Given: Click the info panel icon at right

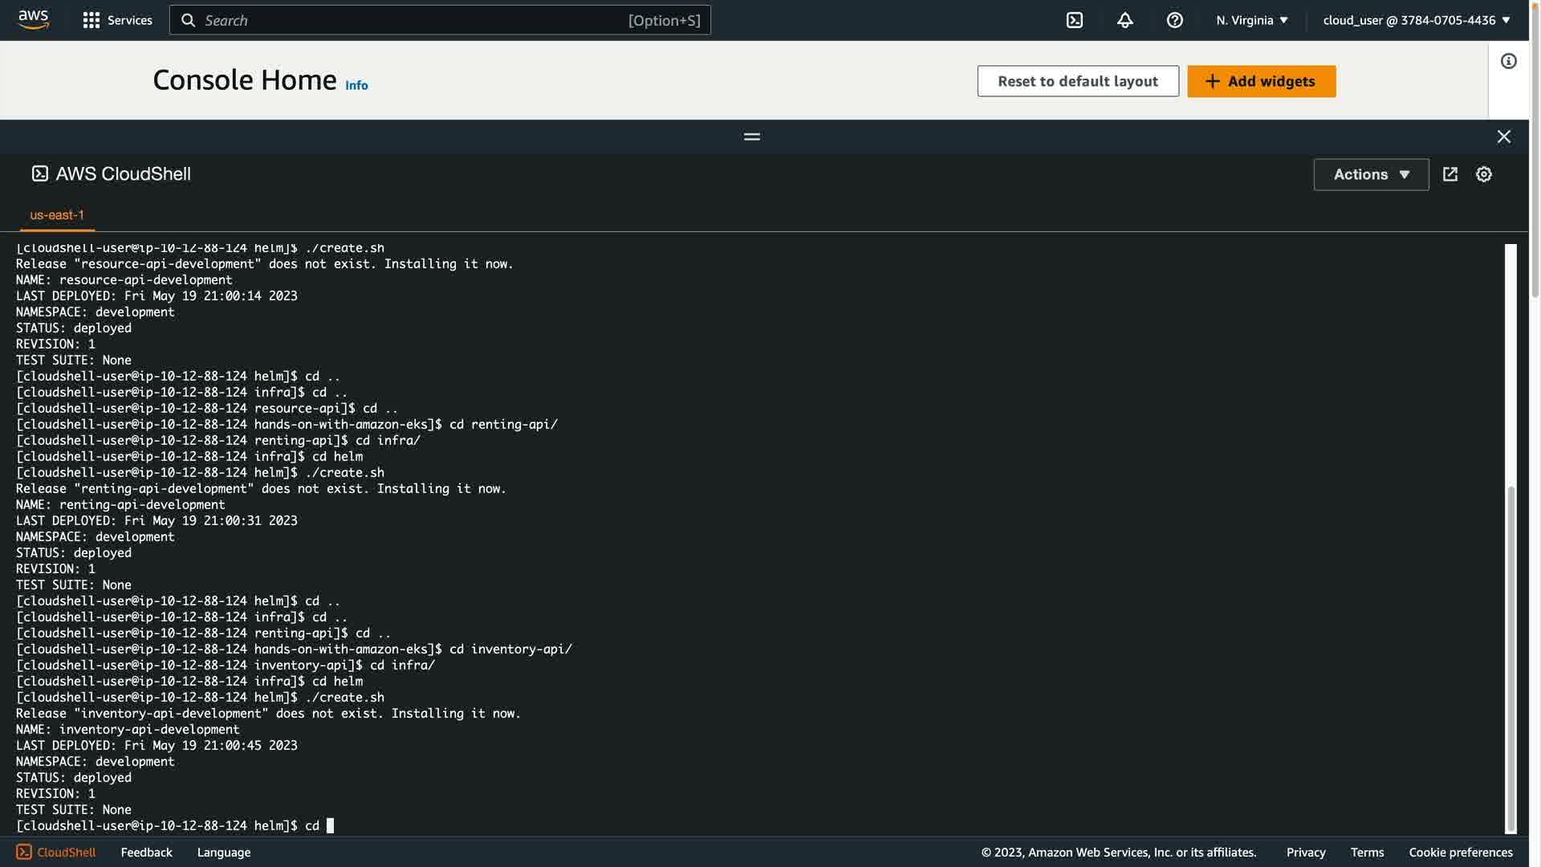Looking at the screenshot, I should (x=1508, y=61).
